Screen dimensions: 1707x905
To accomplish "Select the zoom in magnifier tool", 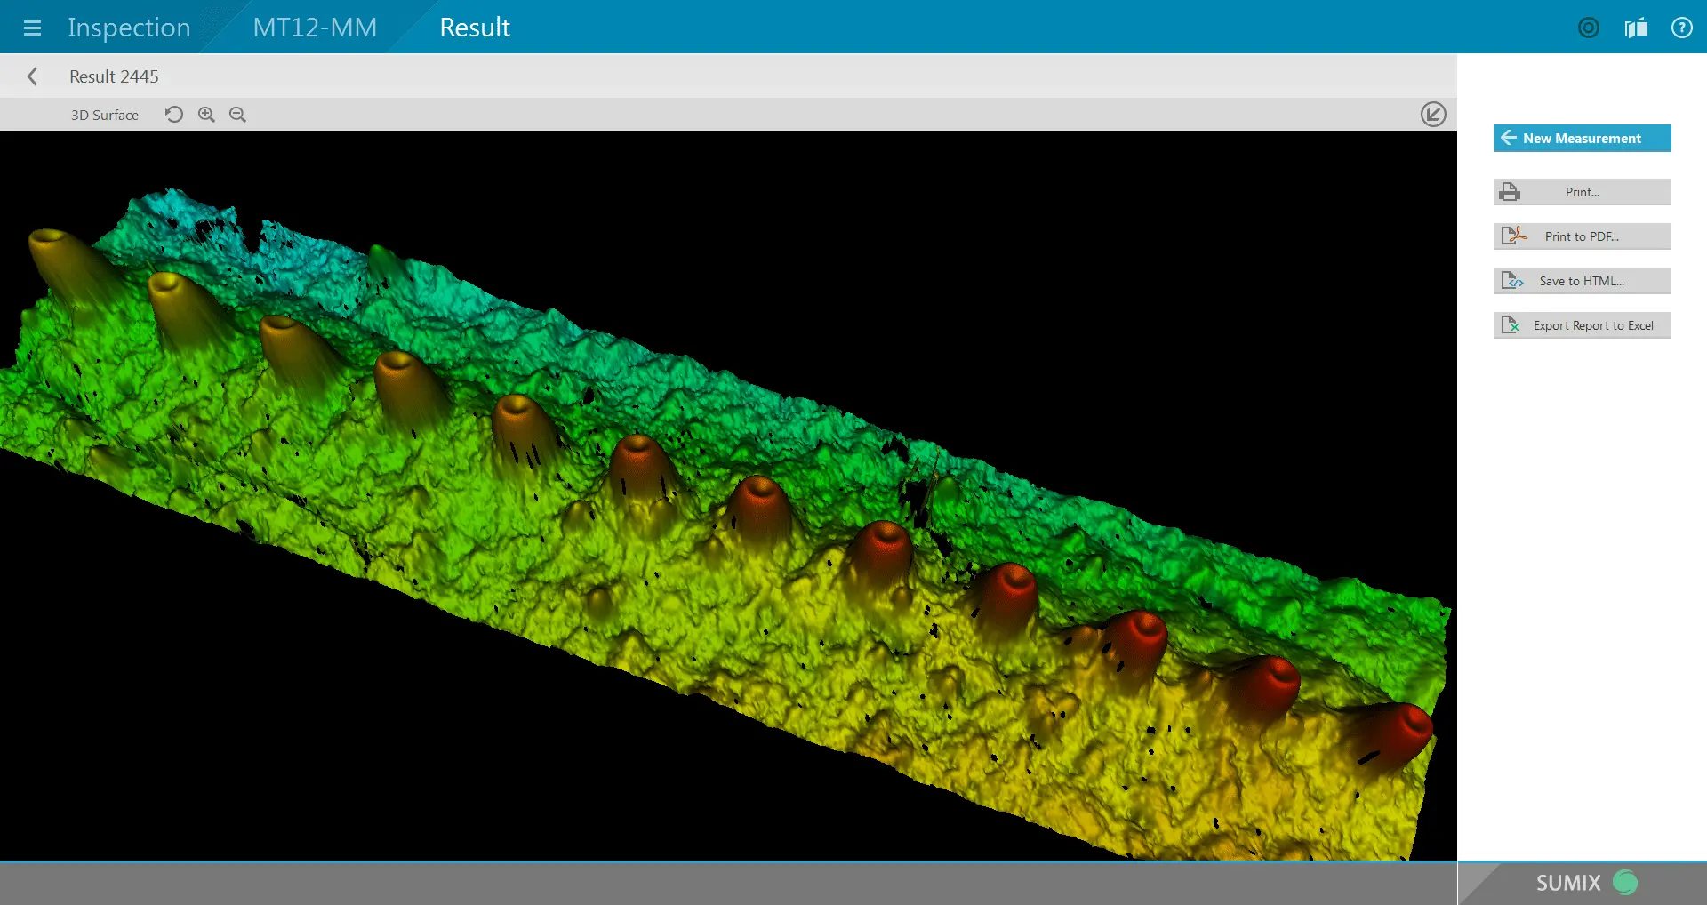I will (x=205, y=114).
